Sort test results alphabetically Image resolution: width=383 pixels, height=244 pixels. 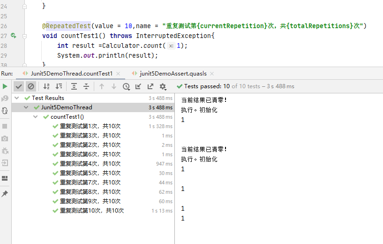(x=46, y=86)
